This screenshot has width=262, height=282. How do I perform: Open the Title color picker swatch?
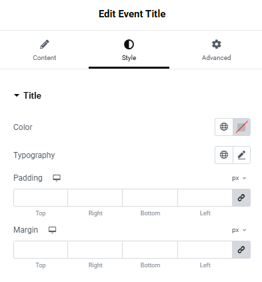pyautogui.click(x=241, y=127)
